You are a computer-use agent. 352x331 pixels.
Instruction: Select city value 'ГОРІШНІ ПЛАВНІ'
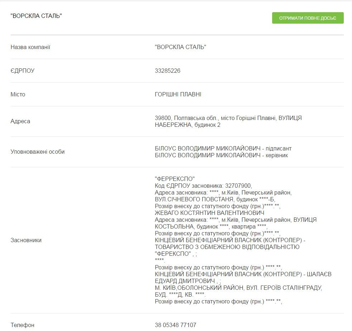point(178,94)
